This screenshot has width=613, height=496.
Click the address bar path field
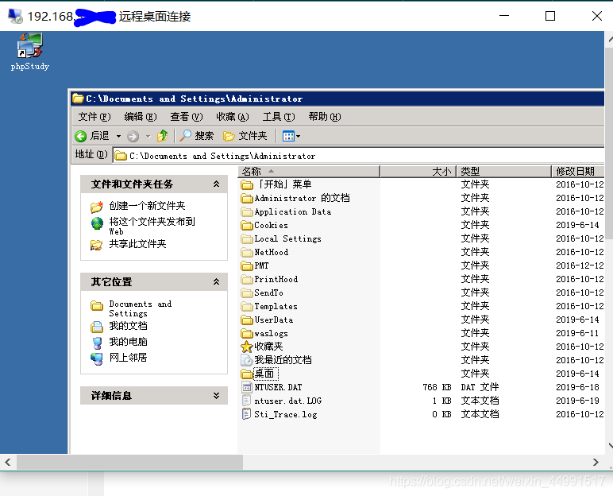(x=358, y=156)
